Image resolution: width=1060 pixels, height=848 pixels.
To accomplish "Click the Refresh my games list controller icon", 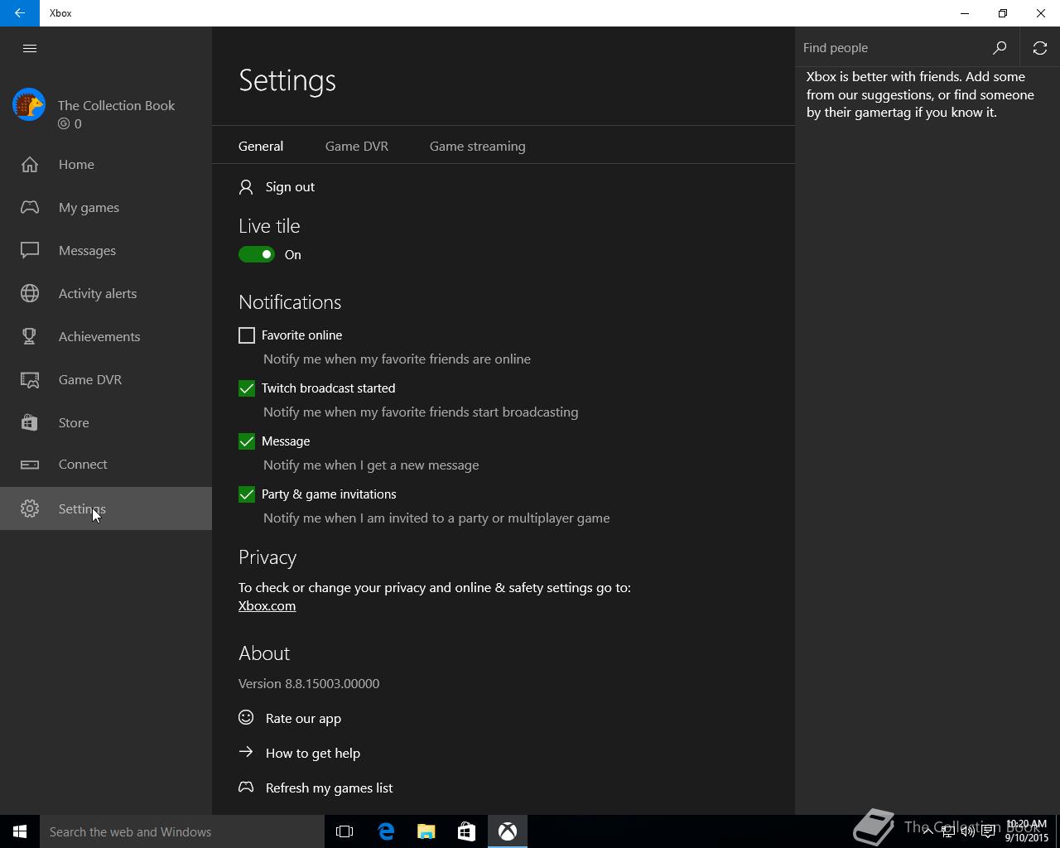I will point(246,787).
